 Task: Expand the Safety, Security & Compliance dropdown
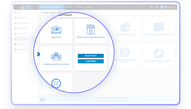(x=52, y=7)
